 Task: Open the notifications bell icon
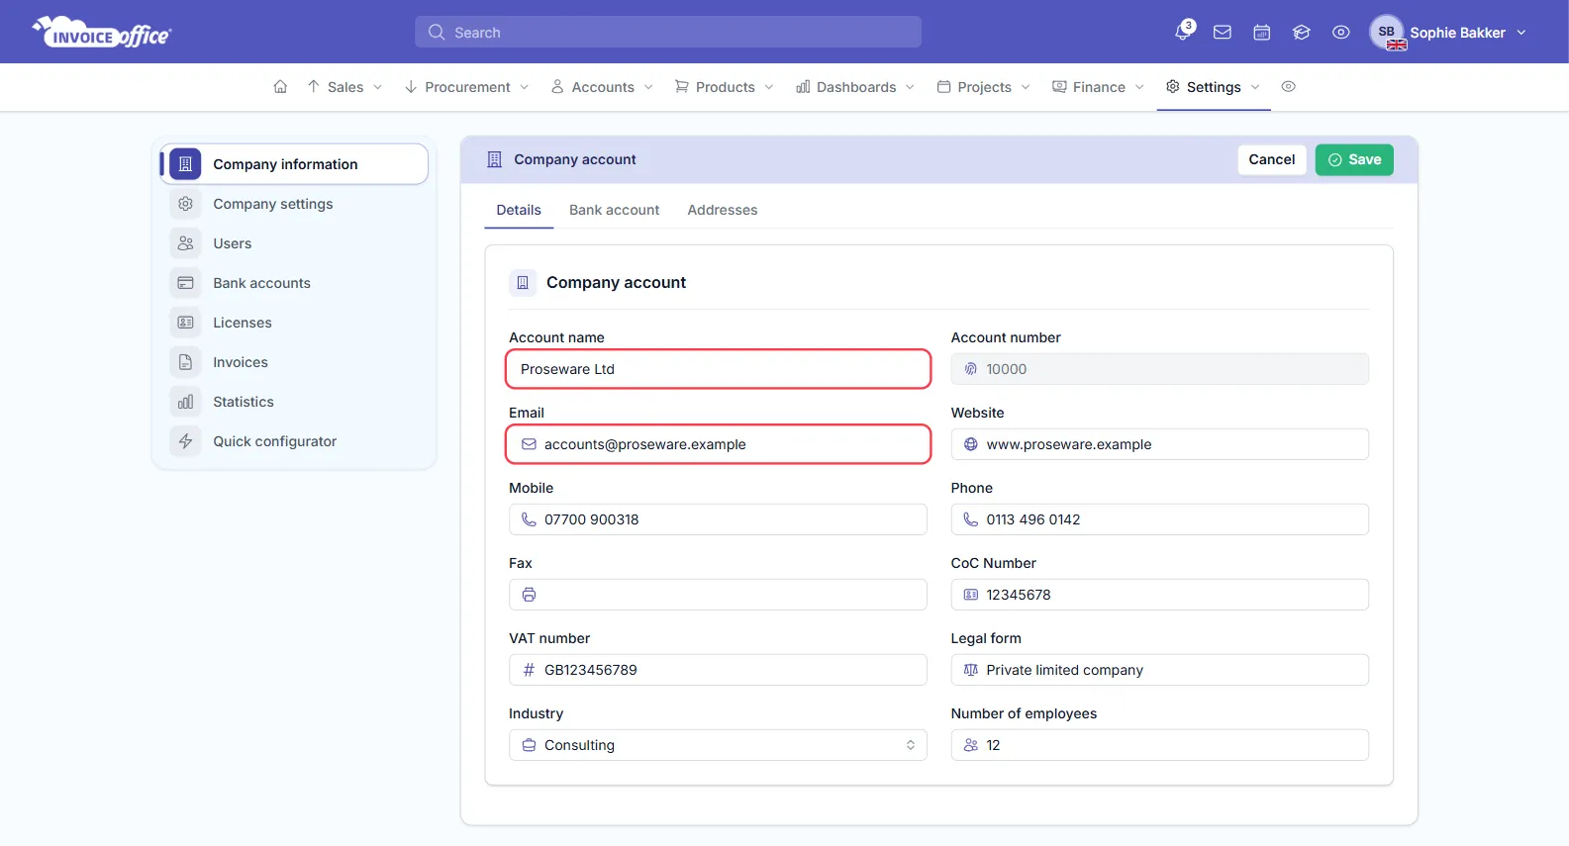pyautogui.click(x=1183, y=32)
